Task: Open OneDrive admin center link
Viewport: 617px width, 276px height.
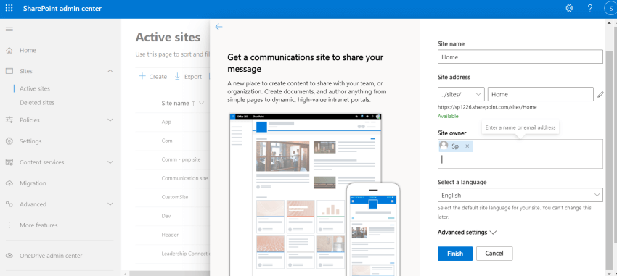Action: [x=51, y=256]
